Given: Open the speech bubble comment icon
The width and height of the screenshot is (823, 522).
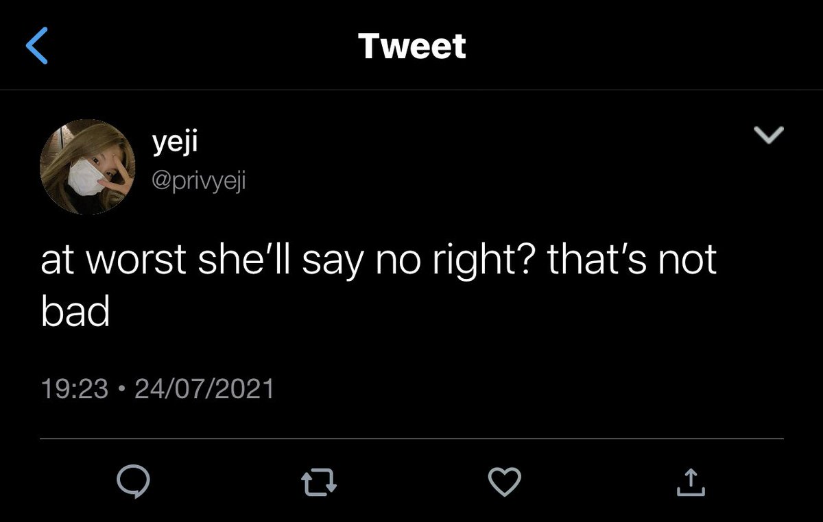Looking at the screenshot, I should [132, 482].
